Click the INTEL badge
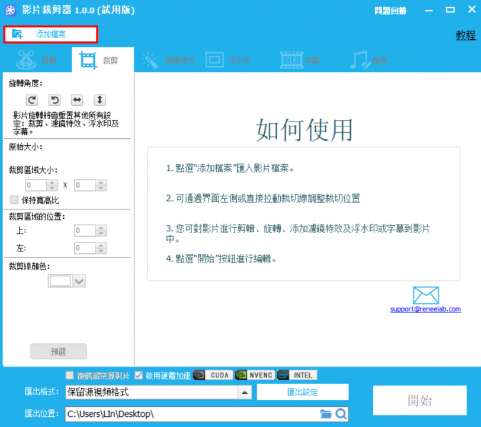This screenshot has width=481, height=427. 297,375
